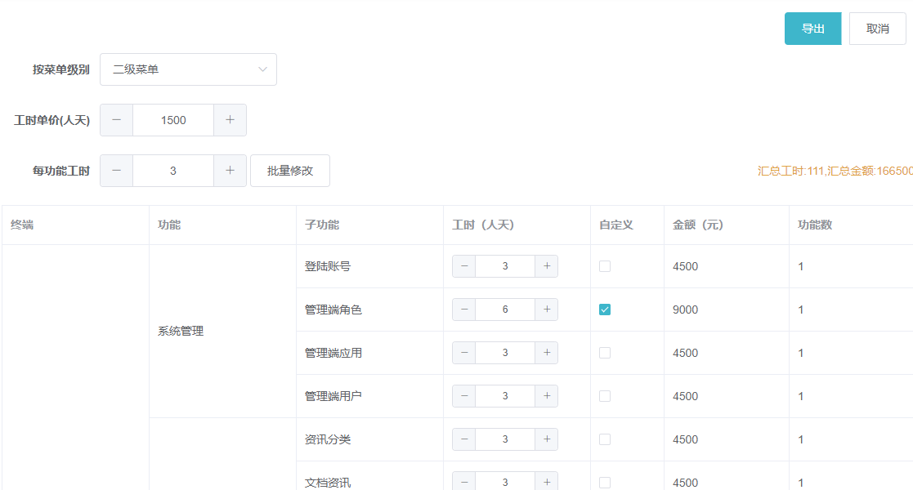
Task: Click the 汇总工时 summary text
Action: pos(835,171)
